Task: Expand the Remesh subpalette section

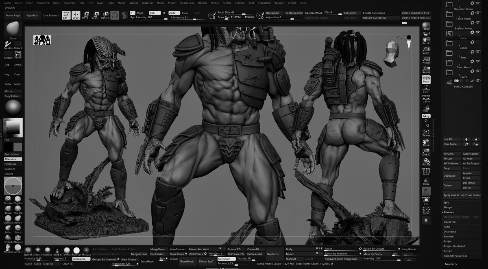Action: [449, 236]
